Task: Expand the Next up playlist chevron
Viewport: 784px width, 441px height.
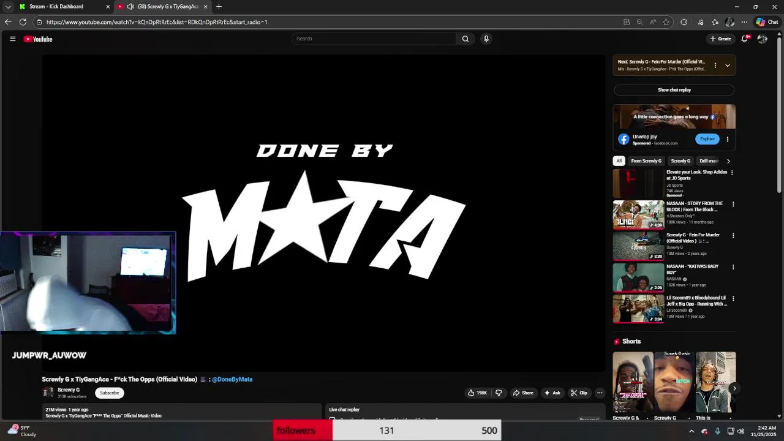Action: (x=728, y=66)
